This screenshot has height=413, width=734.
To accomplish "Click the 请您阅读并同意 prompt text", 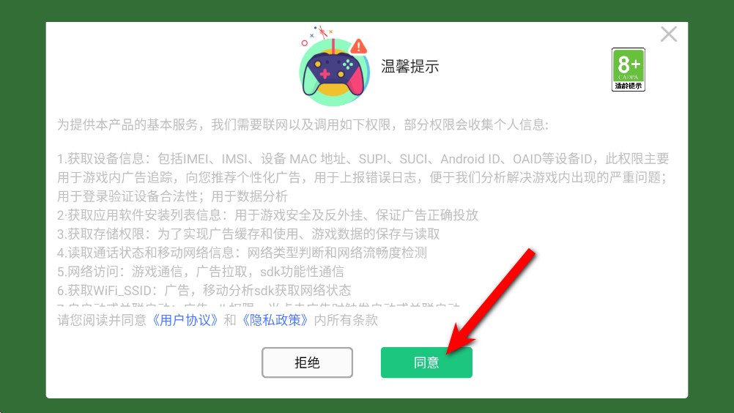I will coord(102,320).
